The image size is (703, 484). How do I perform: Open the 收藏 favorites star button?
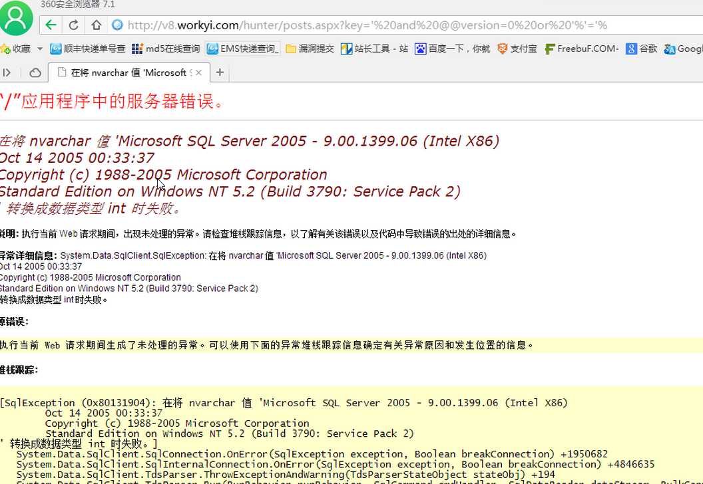point(16,49)
